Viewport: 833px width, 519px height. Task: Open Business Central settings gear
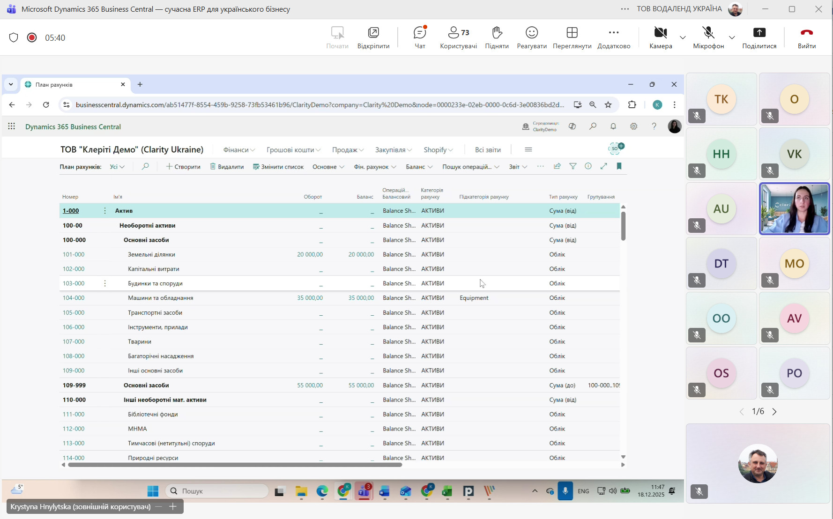(633, 126)
